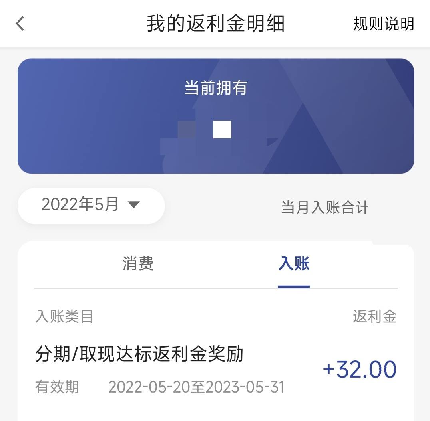Select the 入账 tab
Viewport: 430px width, 421px height.
coord(294,263)
